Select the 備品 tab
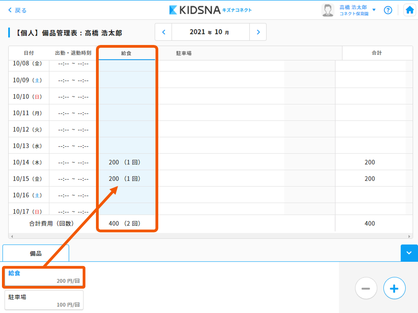The image size is (418, 313). 36,254
